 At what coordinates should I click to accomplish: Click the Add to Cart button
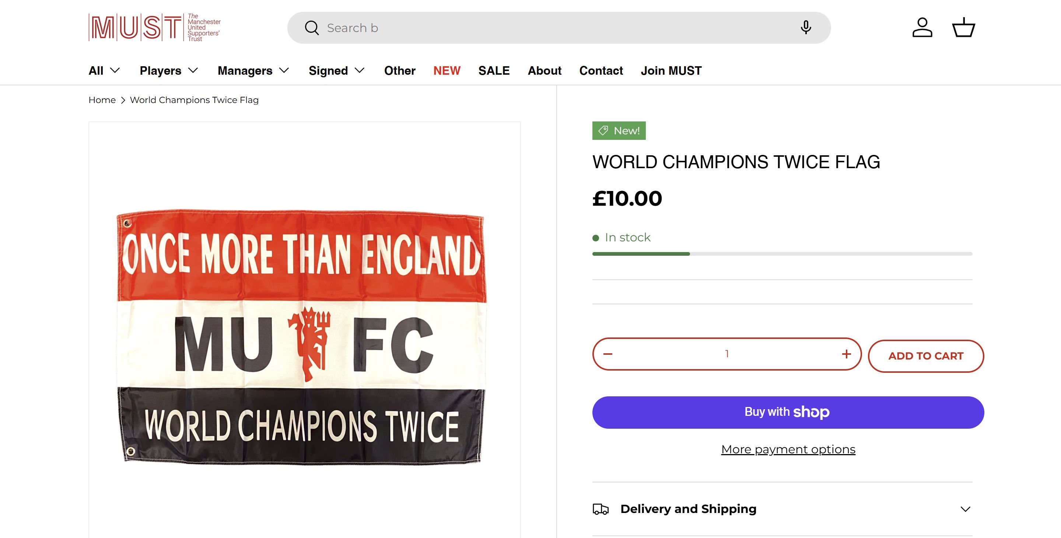pos(925,356)
